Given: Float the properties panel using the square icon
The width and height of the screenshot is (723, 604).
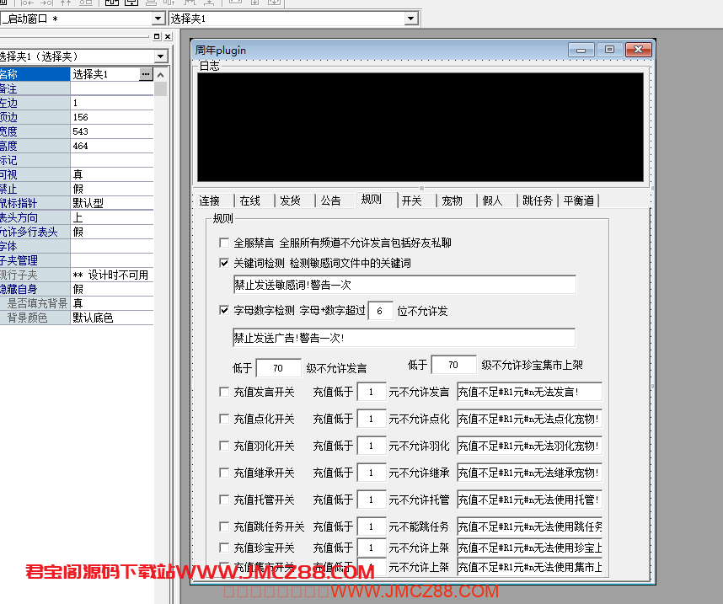Looking at the screenshot, I should pos(157,37).
